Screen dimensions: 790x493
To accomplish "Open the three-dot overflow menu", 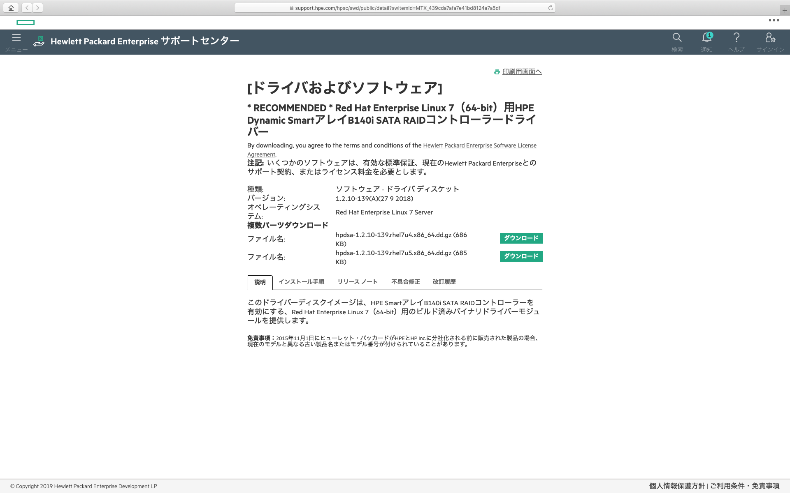I will point(774,20).
